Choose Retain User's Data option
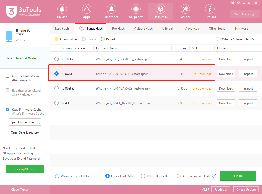Image resolution: width=262 pixels, height=194 pixels. [x=143, y=176]
